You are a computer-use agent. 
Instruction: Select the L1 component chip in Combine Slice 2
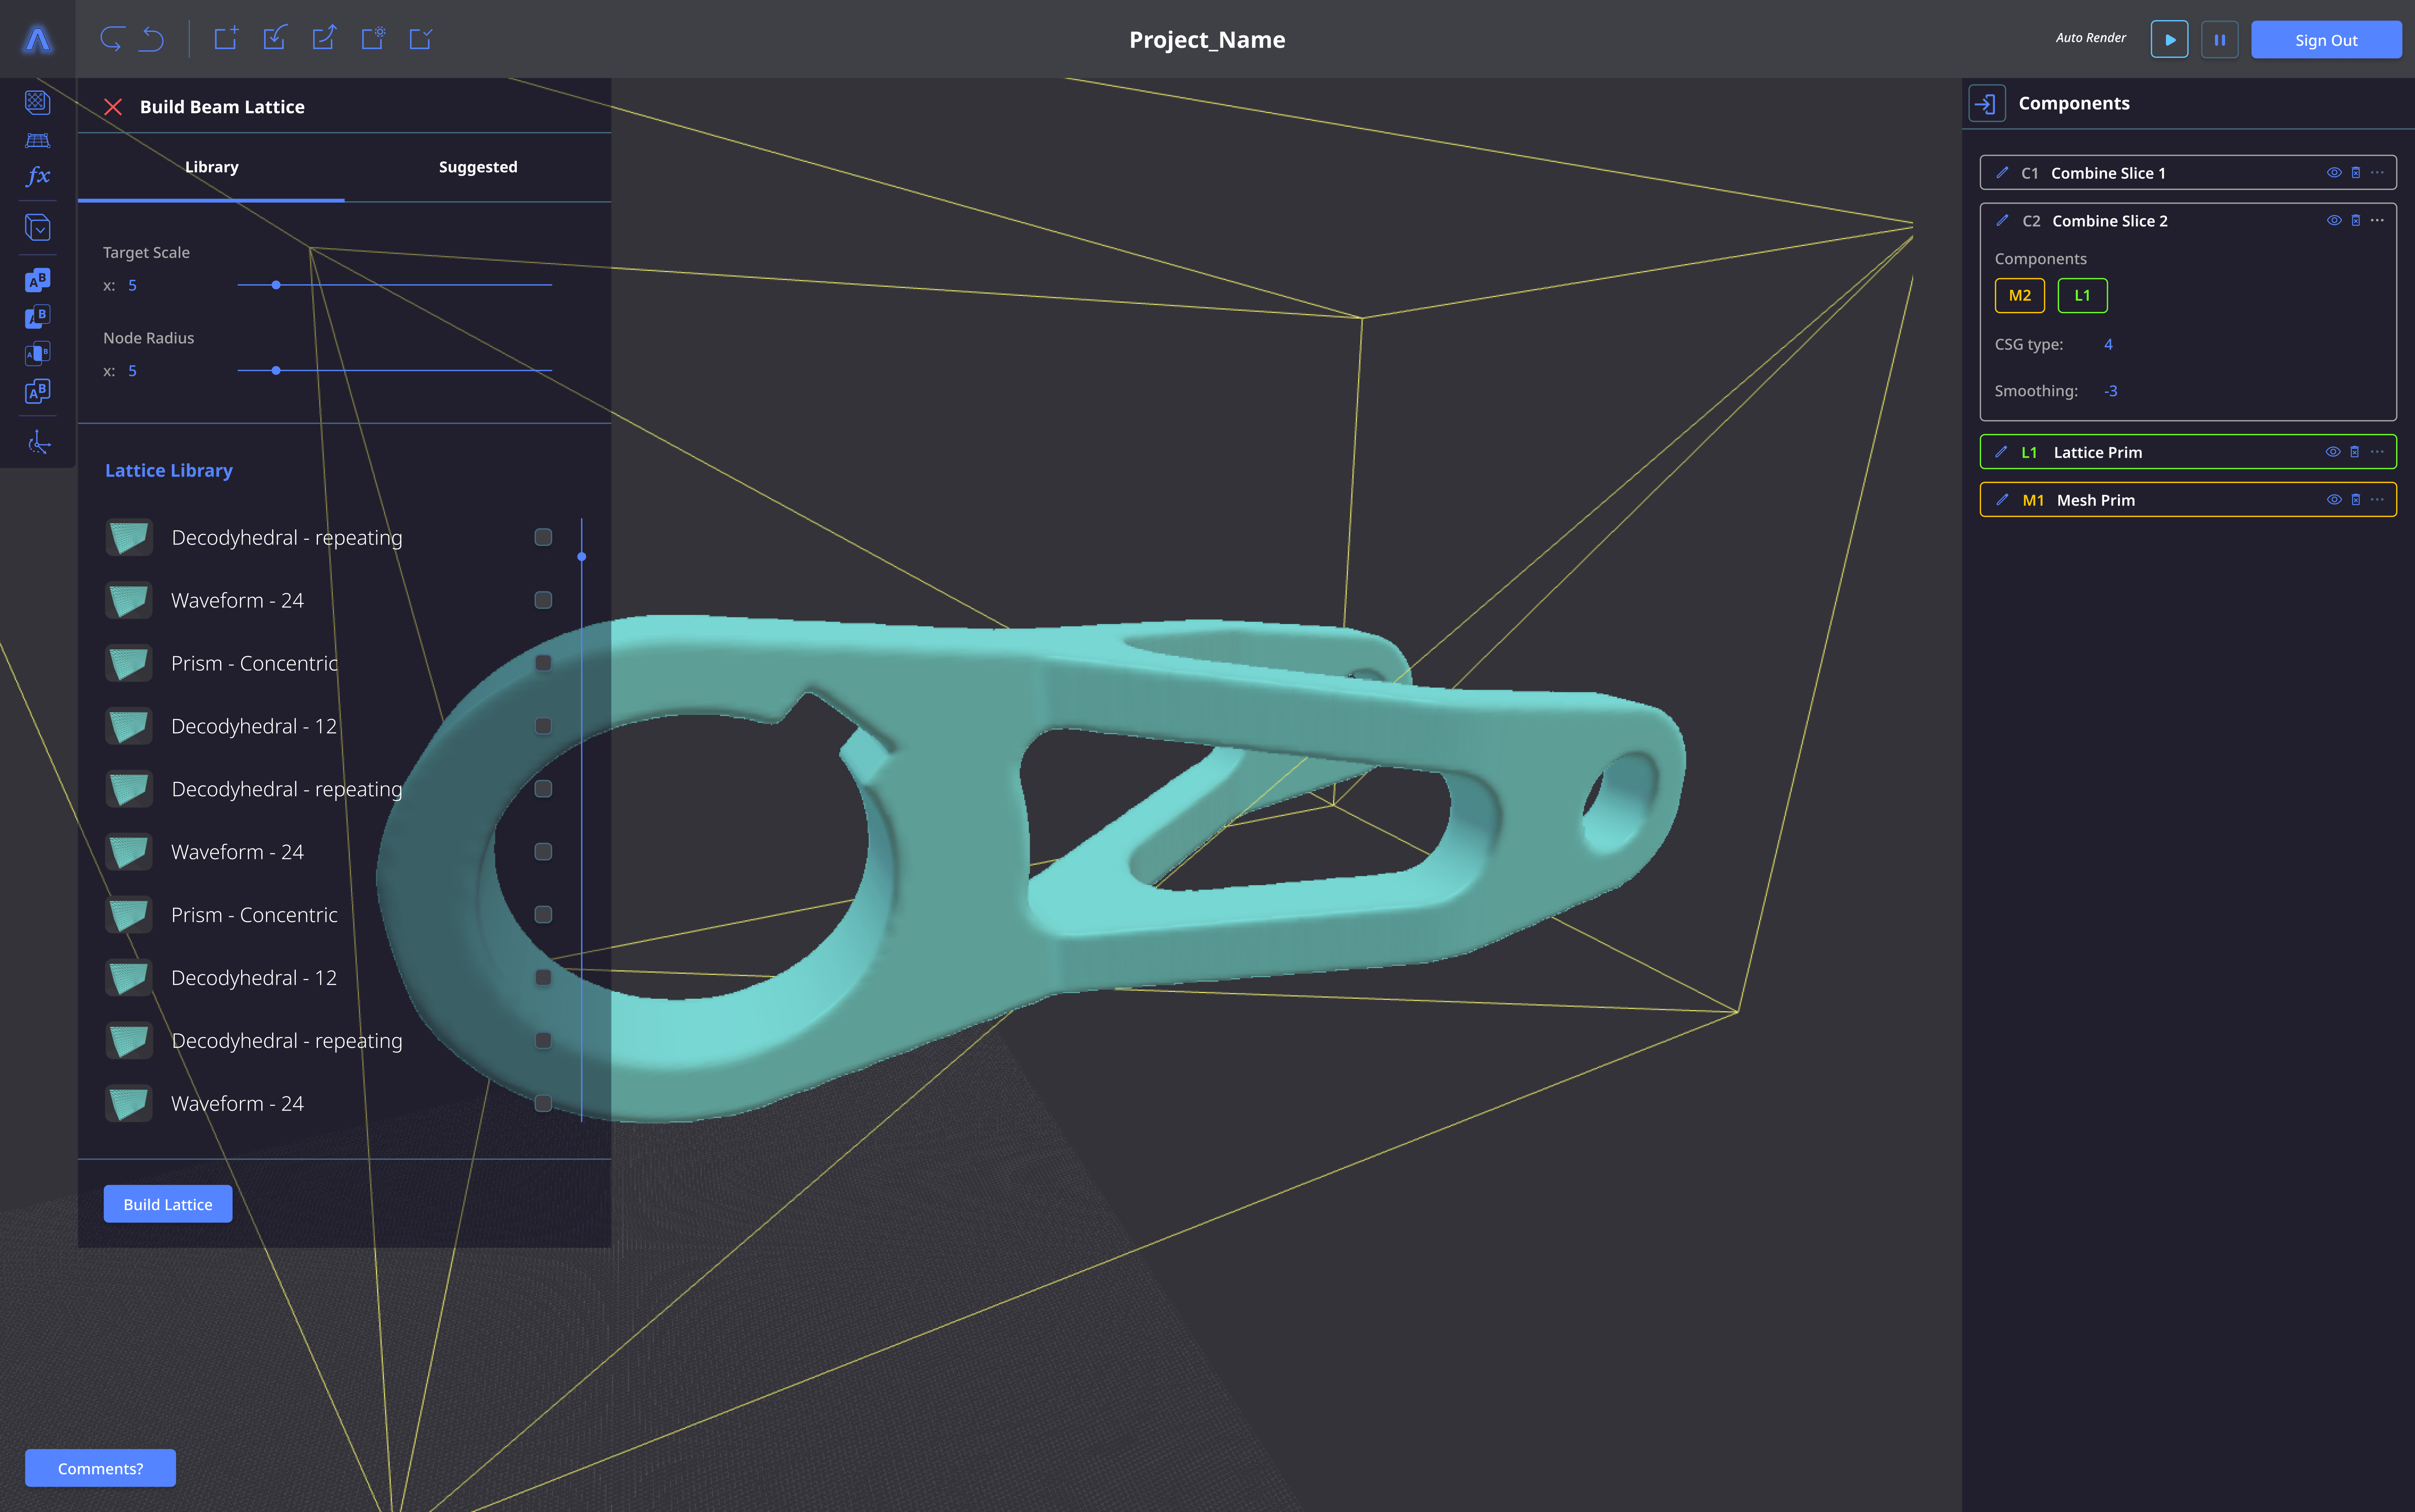2082,295
